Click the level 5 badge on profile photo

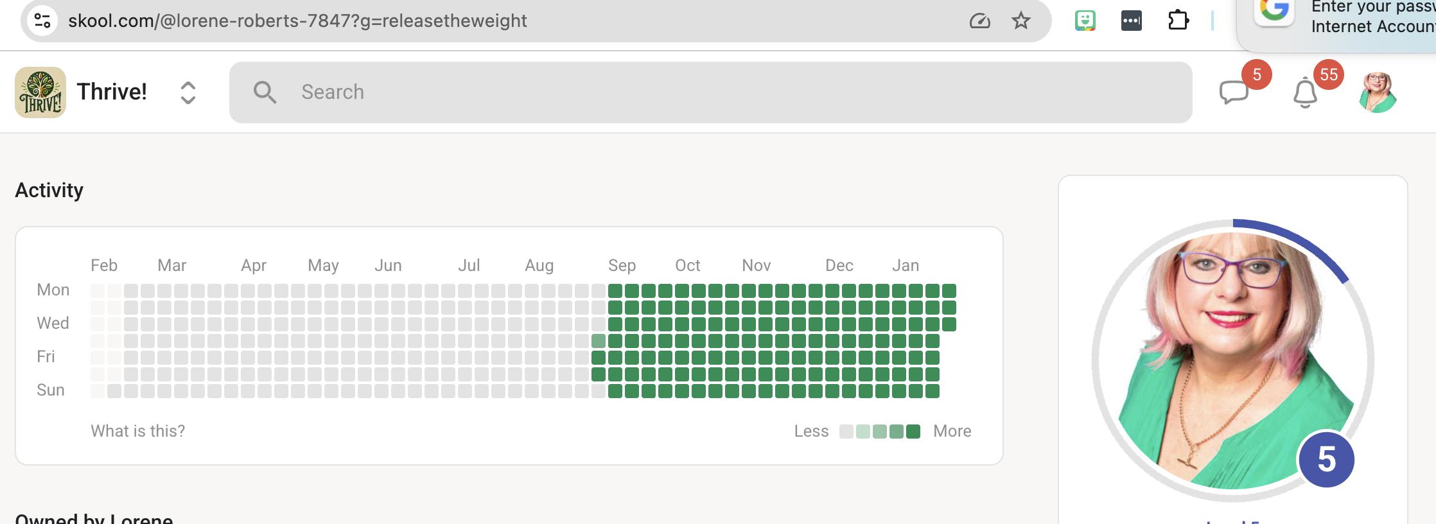tap(1326, 459)
